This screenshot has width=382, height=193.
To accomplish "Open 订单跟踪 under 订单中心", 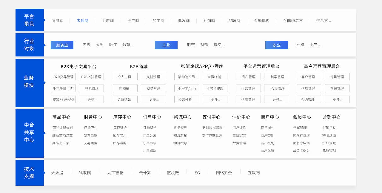I will click(x=150, y=150).
